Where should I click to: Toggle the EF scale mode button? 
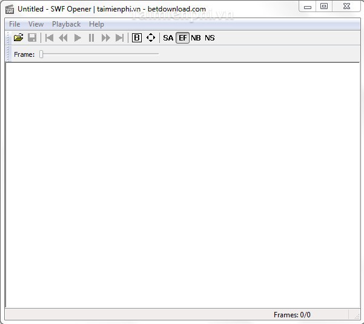[182, 37]
